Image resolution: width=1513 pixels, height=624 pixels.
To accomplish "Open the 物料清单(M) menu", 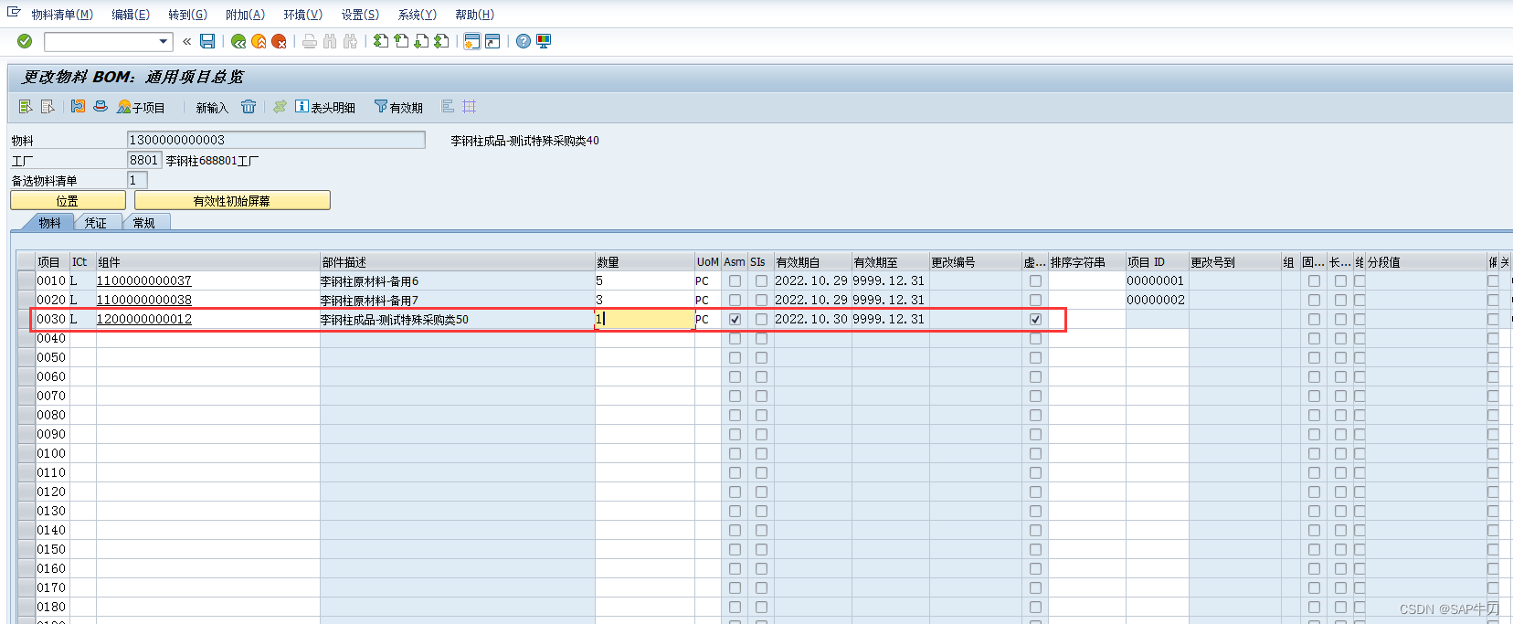I will pos(62,15).
